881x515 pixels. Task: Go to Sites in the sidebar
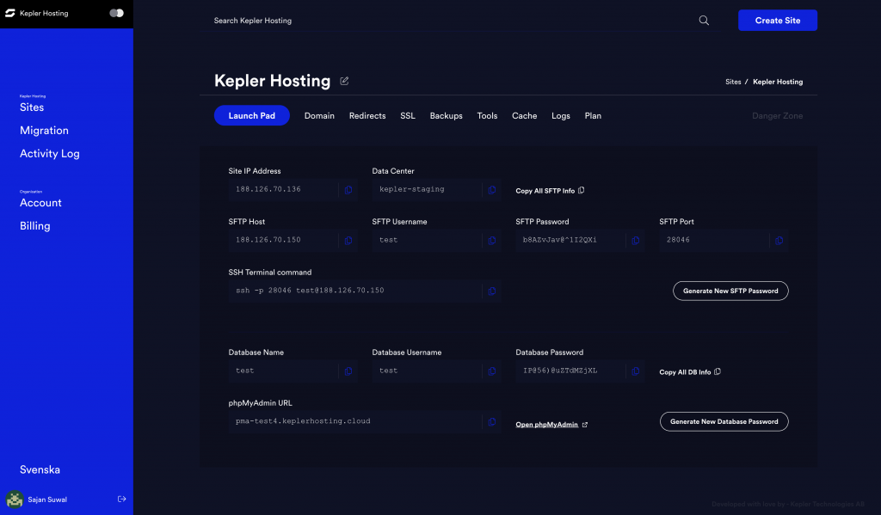click(x=32, y=107)
